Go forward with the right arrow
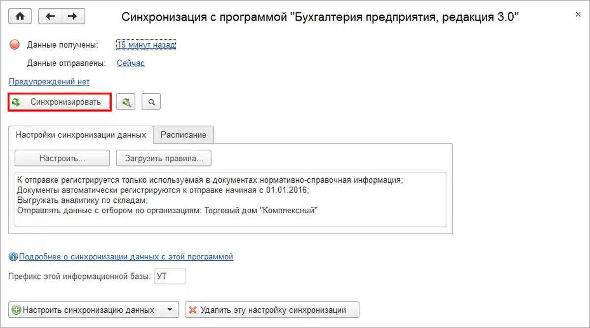590x328 pixels. [x=73, y=16]
